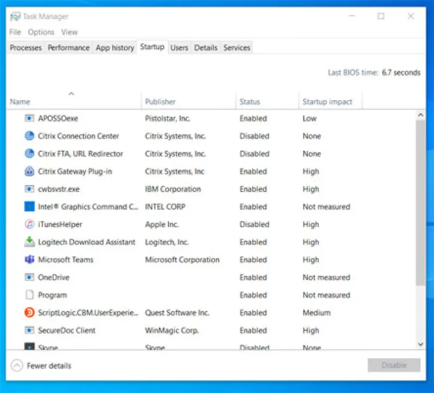Click the Microsoft Corporation publisher cell
Viewport: 434px width, 393px height.
click(182, 260)
